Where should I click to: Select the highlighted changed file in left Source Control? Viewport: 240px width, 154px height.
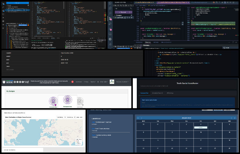tap(18, 10)
